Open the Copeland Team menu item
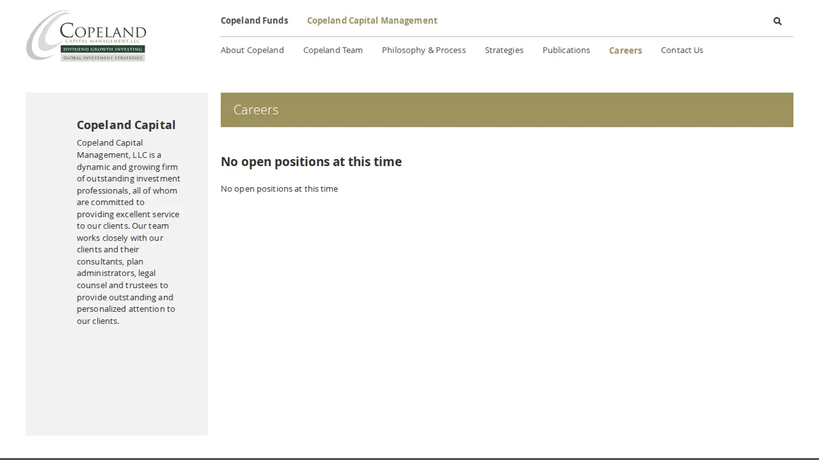The height and width of the screenshot is (460, 819). (x=333, y=50)
